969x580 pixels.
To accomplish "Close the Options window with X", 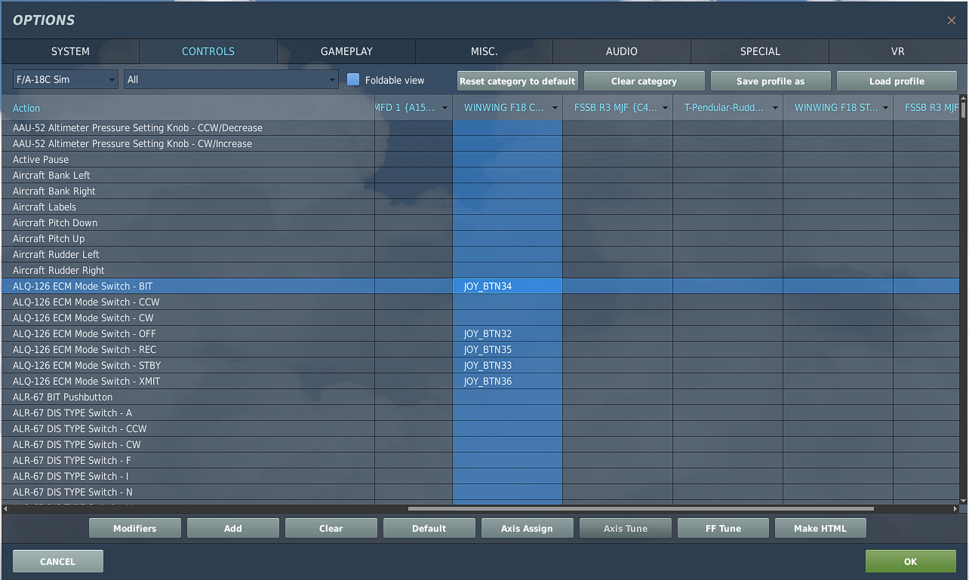I will (x=951, y=20).
